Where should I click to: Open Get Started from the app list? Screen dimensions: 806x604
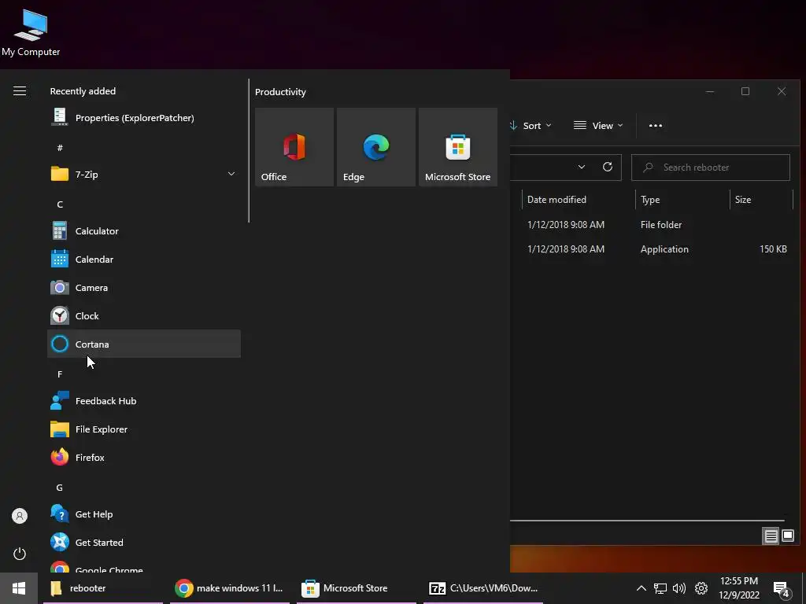coord(144,543)
